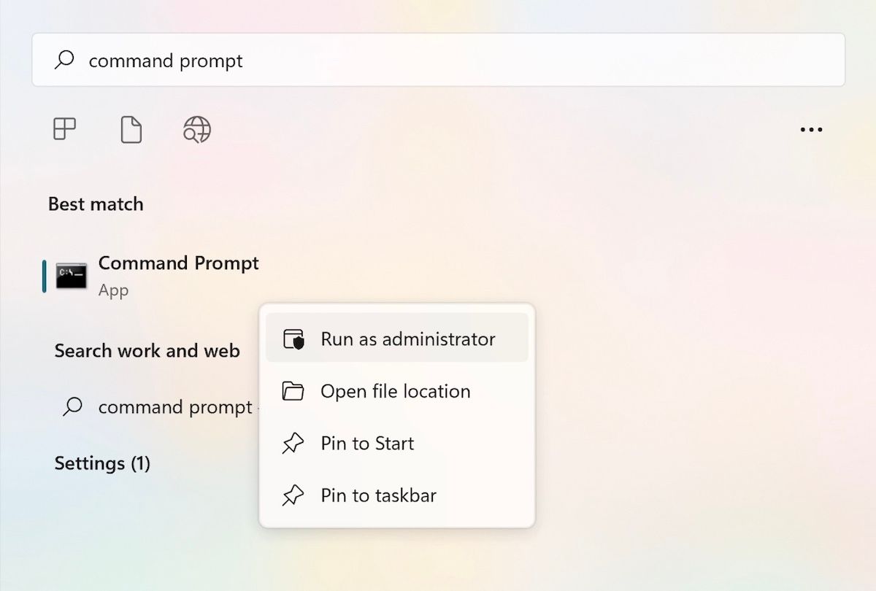Select "Run as administrator"
Viewport: 876px width, 591px height.
408,339
